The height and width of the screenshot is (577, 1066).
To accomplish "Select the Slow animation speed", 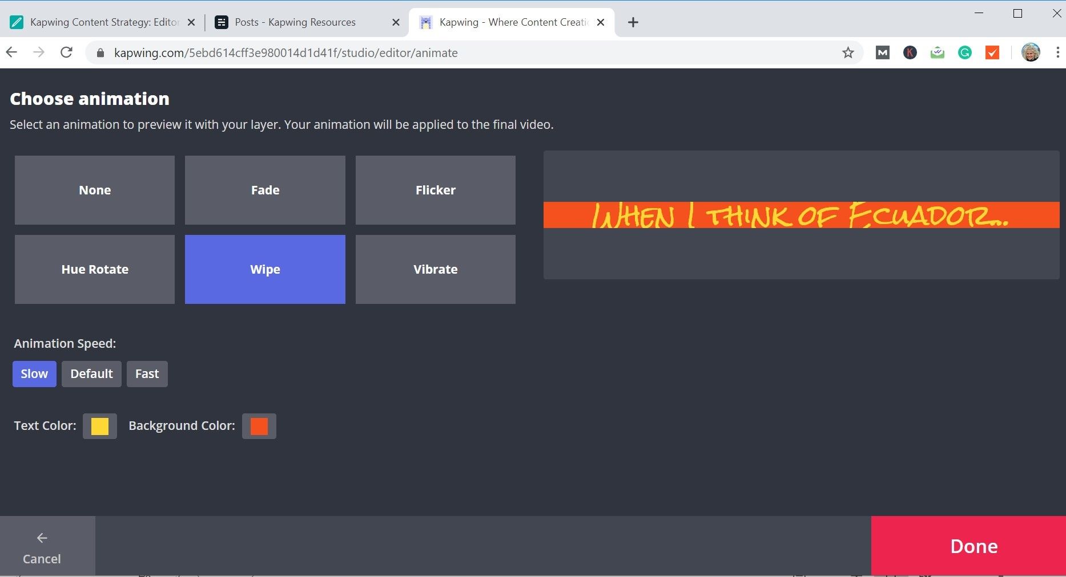I will pyautogui.click(x=34, y=374).
